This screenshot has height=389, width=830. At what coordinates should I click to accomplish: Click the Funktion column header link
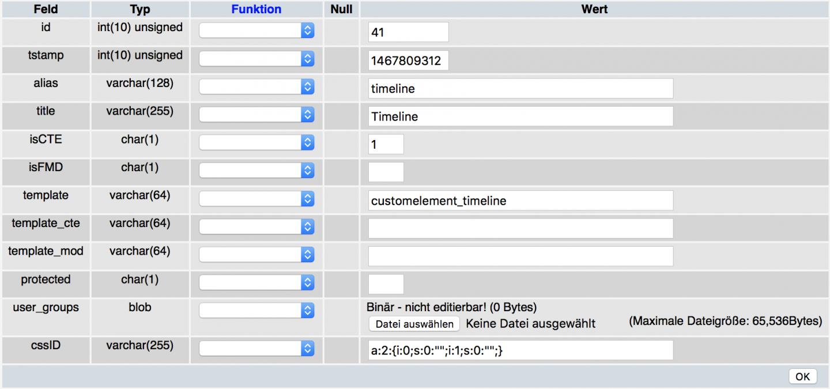click(256, 9)
